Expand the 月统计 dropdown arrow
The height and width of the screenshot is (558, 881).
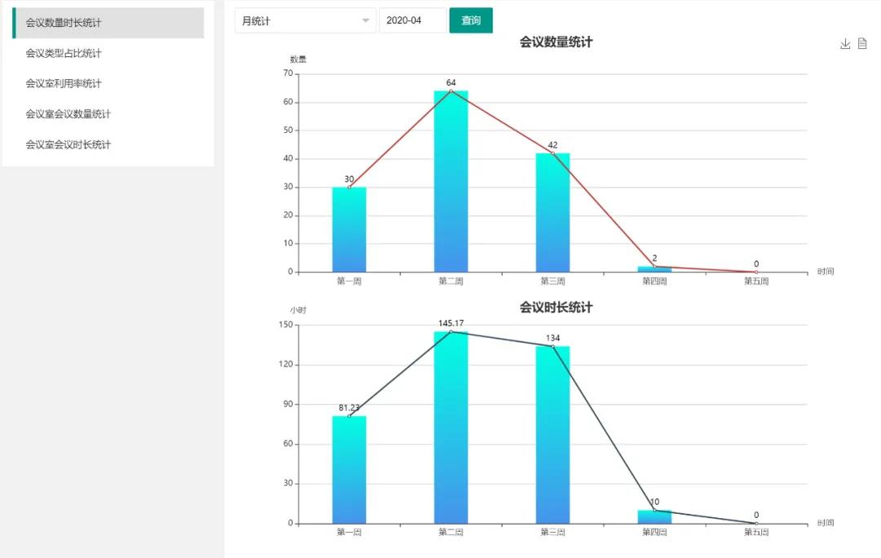[x=365, y=21]
